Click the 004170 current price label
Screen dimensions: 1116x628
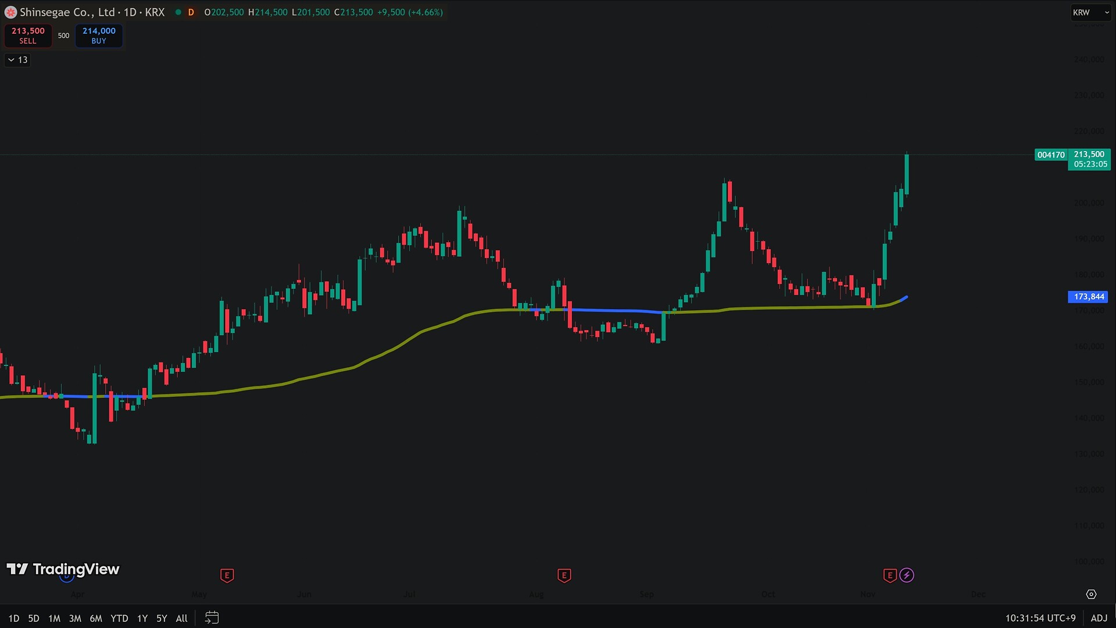tap(1051, 155)
